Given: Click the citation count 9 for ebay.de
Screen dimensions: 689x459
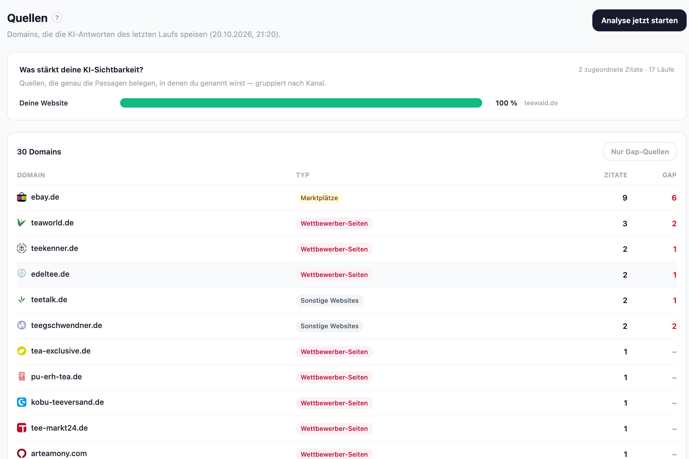Looking at the screenshot, I should click(625, 198).
